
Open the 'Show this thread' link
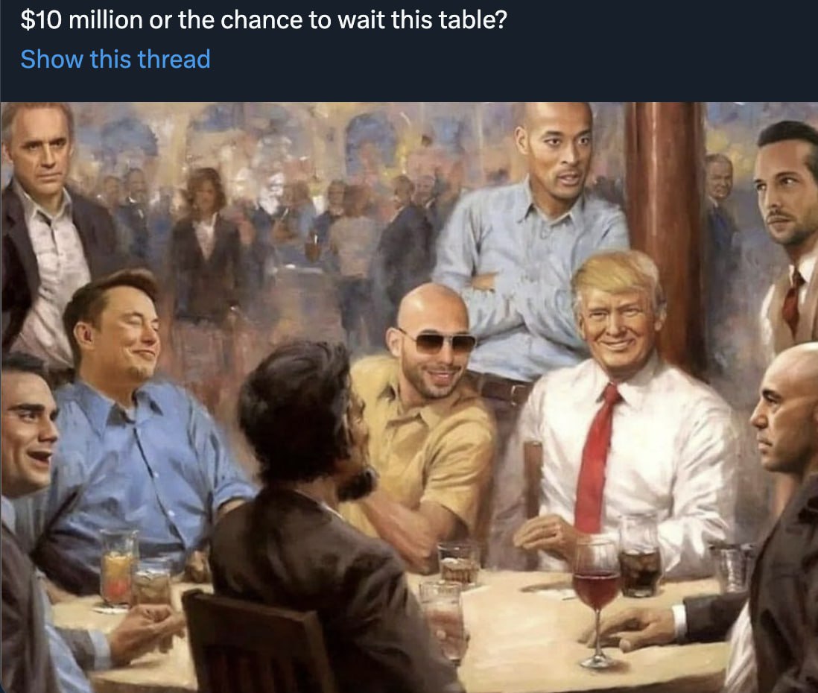click(115, 59)
